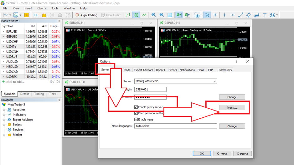
Task: Click the Proxy... button
Action: click(232, 108)
